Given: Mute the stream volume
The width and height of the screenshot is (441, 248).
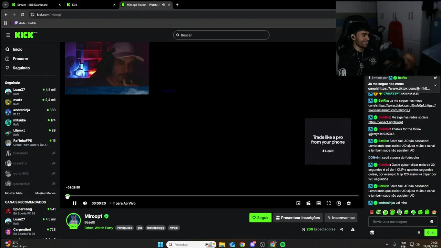Looking at the screenshot, I should click(x=85, y=203).
